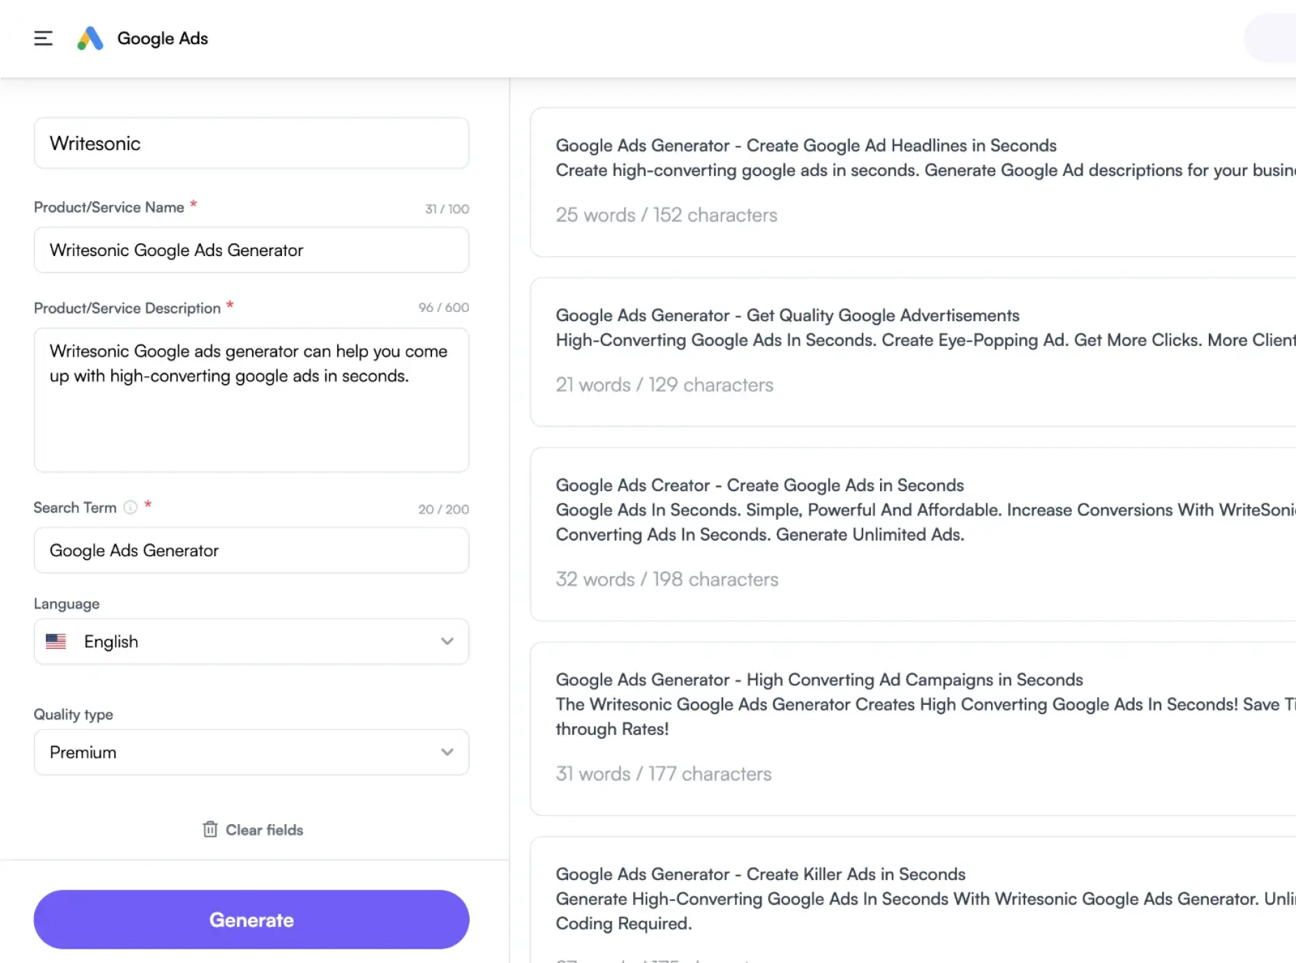Open the hamburger menu icon
Viewport: 1296px width, 963px height.
[43, 38]
